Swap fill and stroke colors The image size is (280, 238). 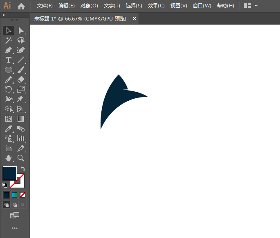(x=23, y=168)
